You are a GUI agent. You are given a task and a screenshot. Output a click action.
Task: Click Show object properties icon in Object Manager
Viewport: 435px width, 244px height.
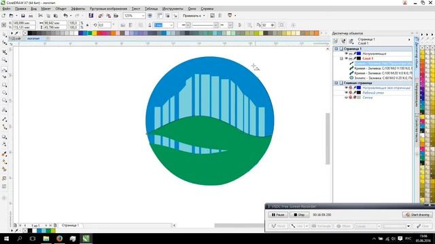click(x=336, y=41)
